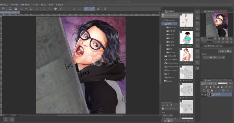The width and height of the screenshot is (234, 123).
Task: Adjust layer opacity slider
Action: click(x=222, y=83)
